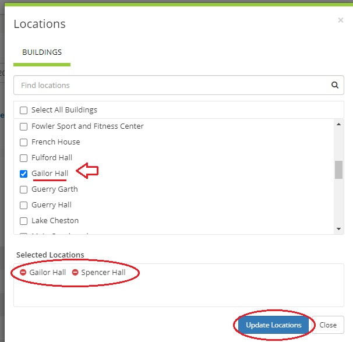Tick the Guerry Hall checkbox
This screenshot has width=353, height=342.
24,205
